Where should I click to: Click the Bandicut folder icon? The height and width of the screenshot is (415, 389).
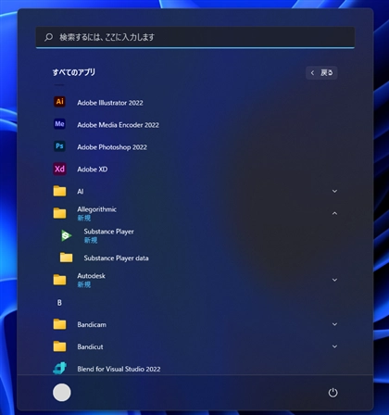(x=59, y=346)
